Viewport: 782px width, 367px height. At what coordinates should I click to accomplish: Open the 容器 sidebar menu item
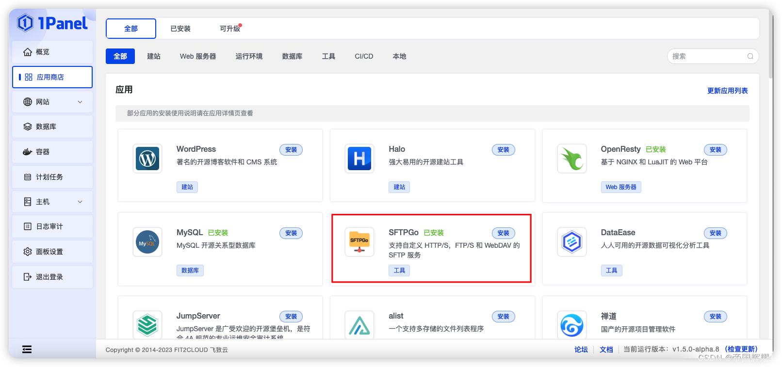point(52,152)
